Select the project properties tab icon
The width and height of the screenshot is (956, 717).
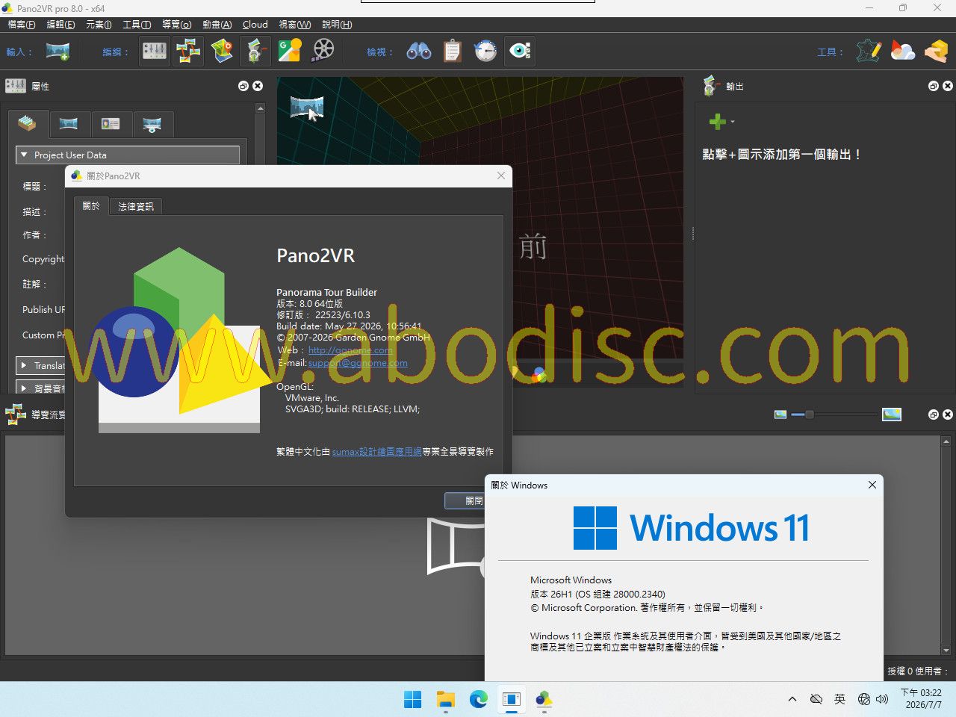[28, 124]
